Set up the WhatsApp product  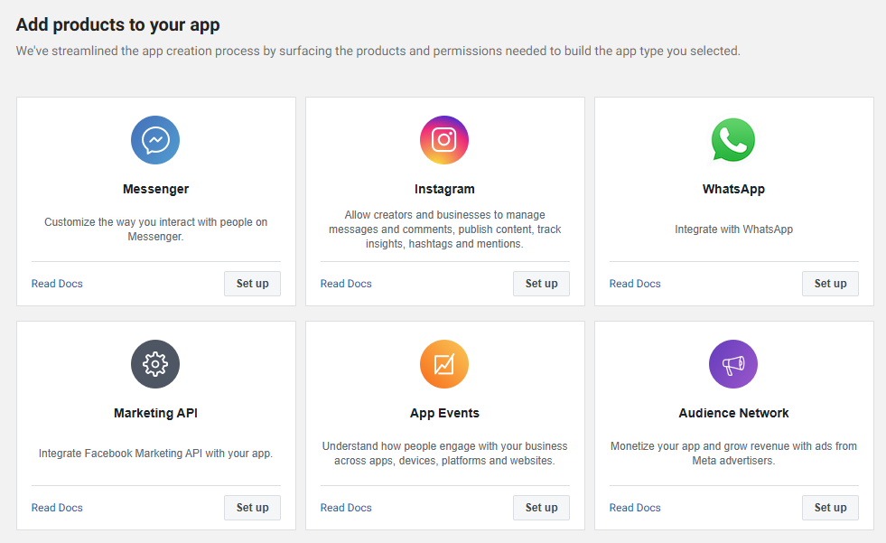830,284
